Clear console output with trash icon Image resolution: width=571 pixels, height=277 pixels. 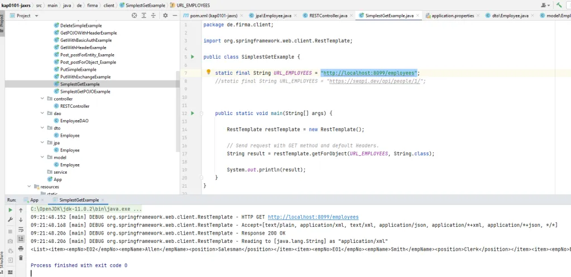coord(21,258)
